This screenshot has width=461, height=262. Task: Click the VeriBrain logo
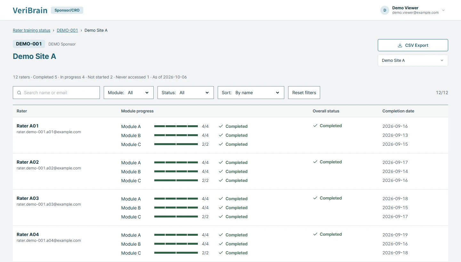pyautogui.click(x=30, y=10)
